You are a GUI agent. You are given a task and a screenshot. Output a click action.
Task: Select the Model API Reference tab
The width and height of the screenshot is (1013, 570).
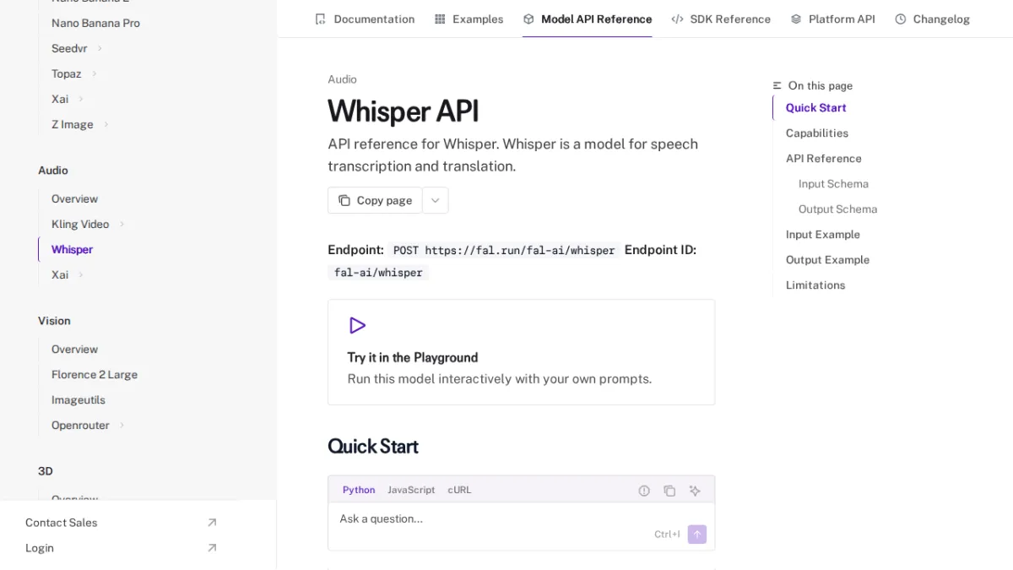pyautogui.click(x=587, y=19)
